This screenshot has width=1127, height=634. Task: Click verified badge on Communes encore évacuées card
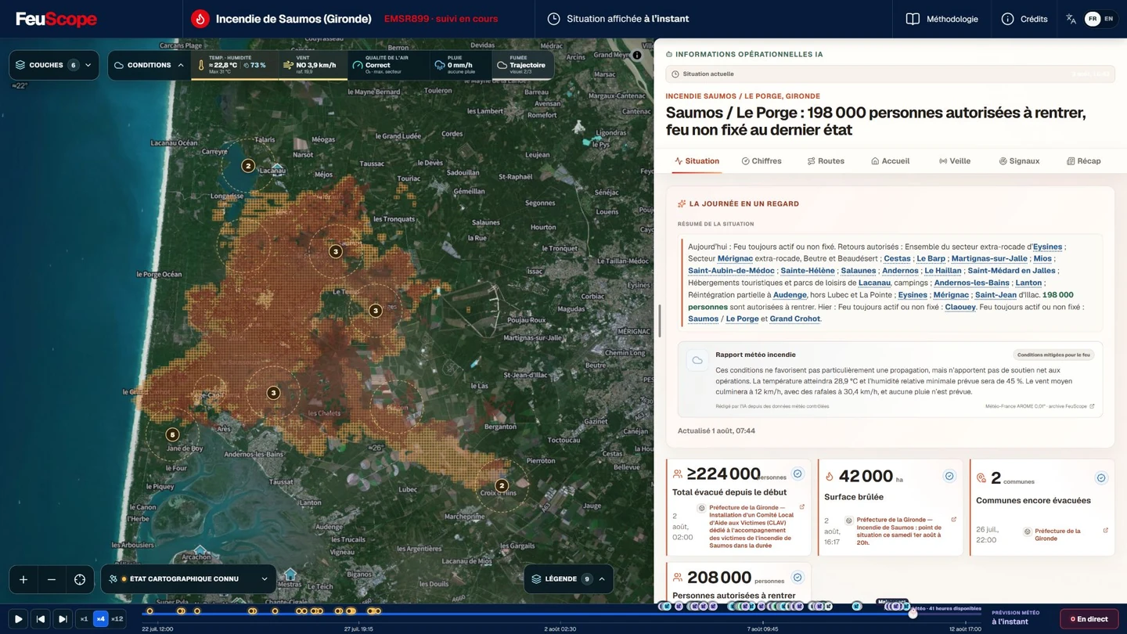[x=1101, y=477]
